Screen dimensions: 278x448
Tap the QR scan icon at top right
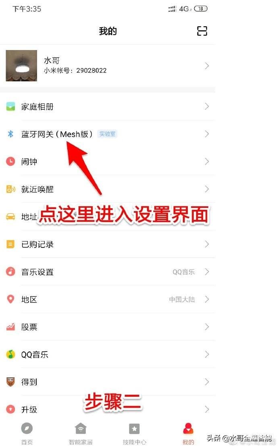(202, 31)
